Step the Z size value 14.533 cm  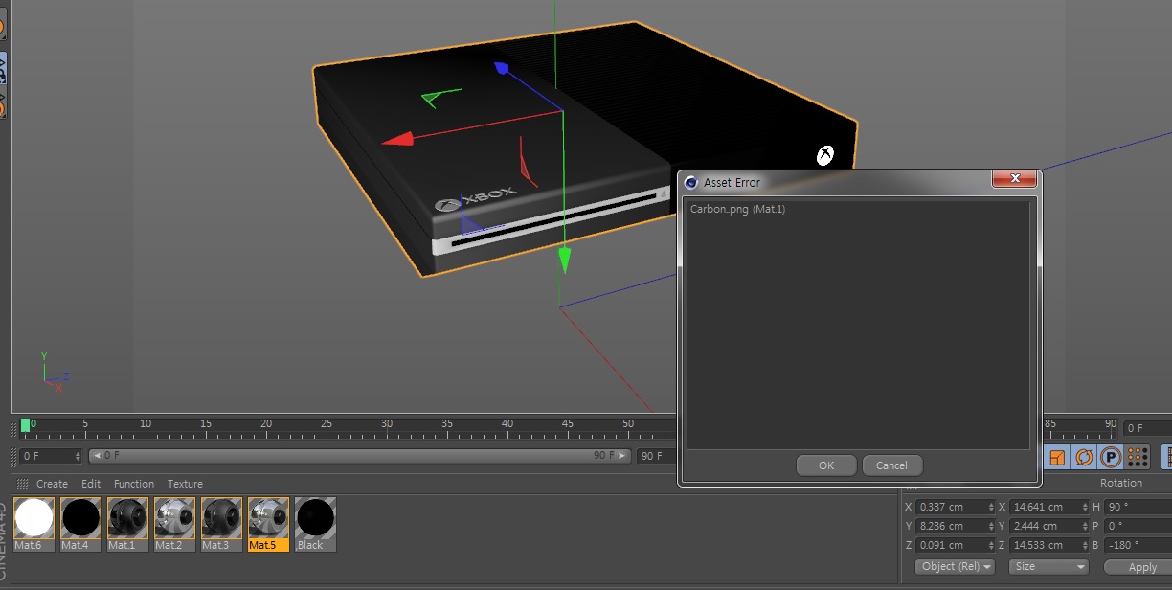click(1084, 545)
